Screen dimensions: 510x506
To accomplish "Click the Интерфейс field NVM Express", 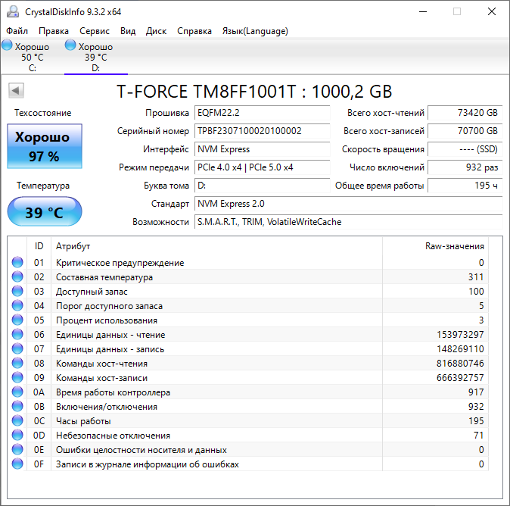I will (262, 149).
